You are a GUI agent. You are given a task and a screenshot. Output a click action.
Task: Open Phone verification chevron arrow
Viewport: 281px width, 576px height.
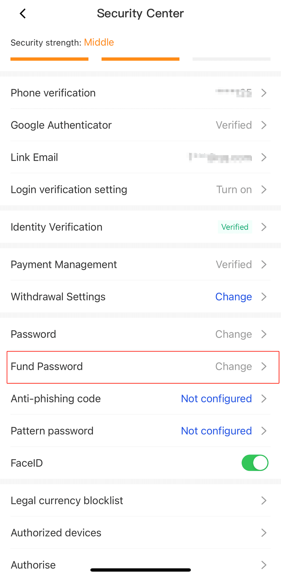[264, 93]
